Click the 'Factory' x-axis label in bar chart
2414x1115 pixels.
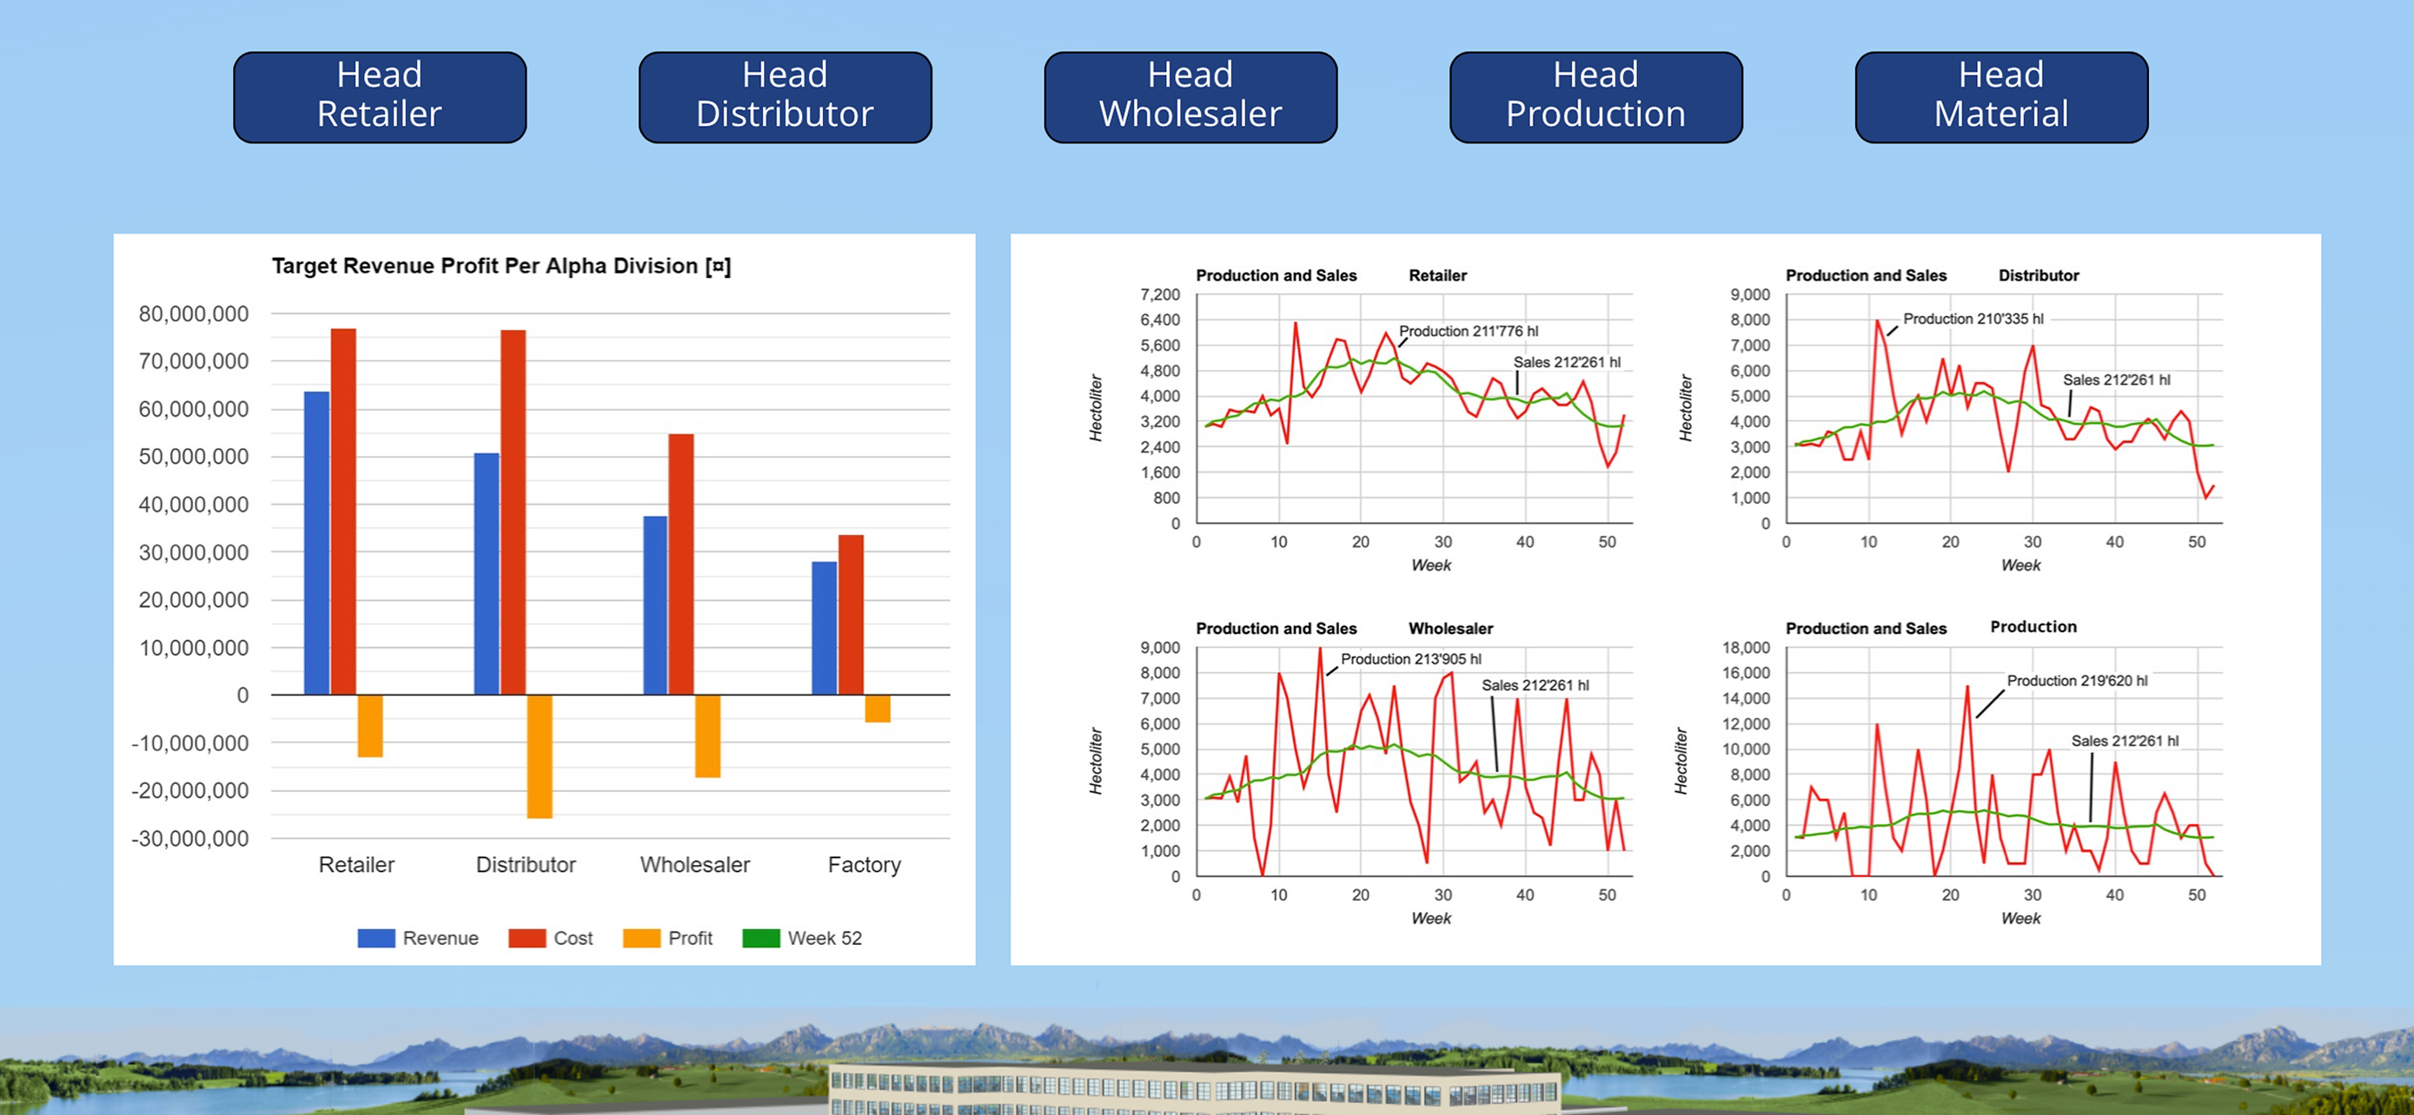pos(864,864)
